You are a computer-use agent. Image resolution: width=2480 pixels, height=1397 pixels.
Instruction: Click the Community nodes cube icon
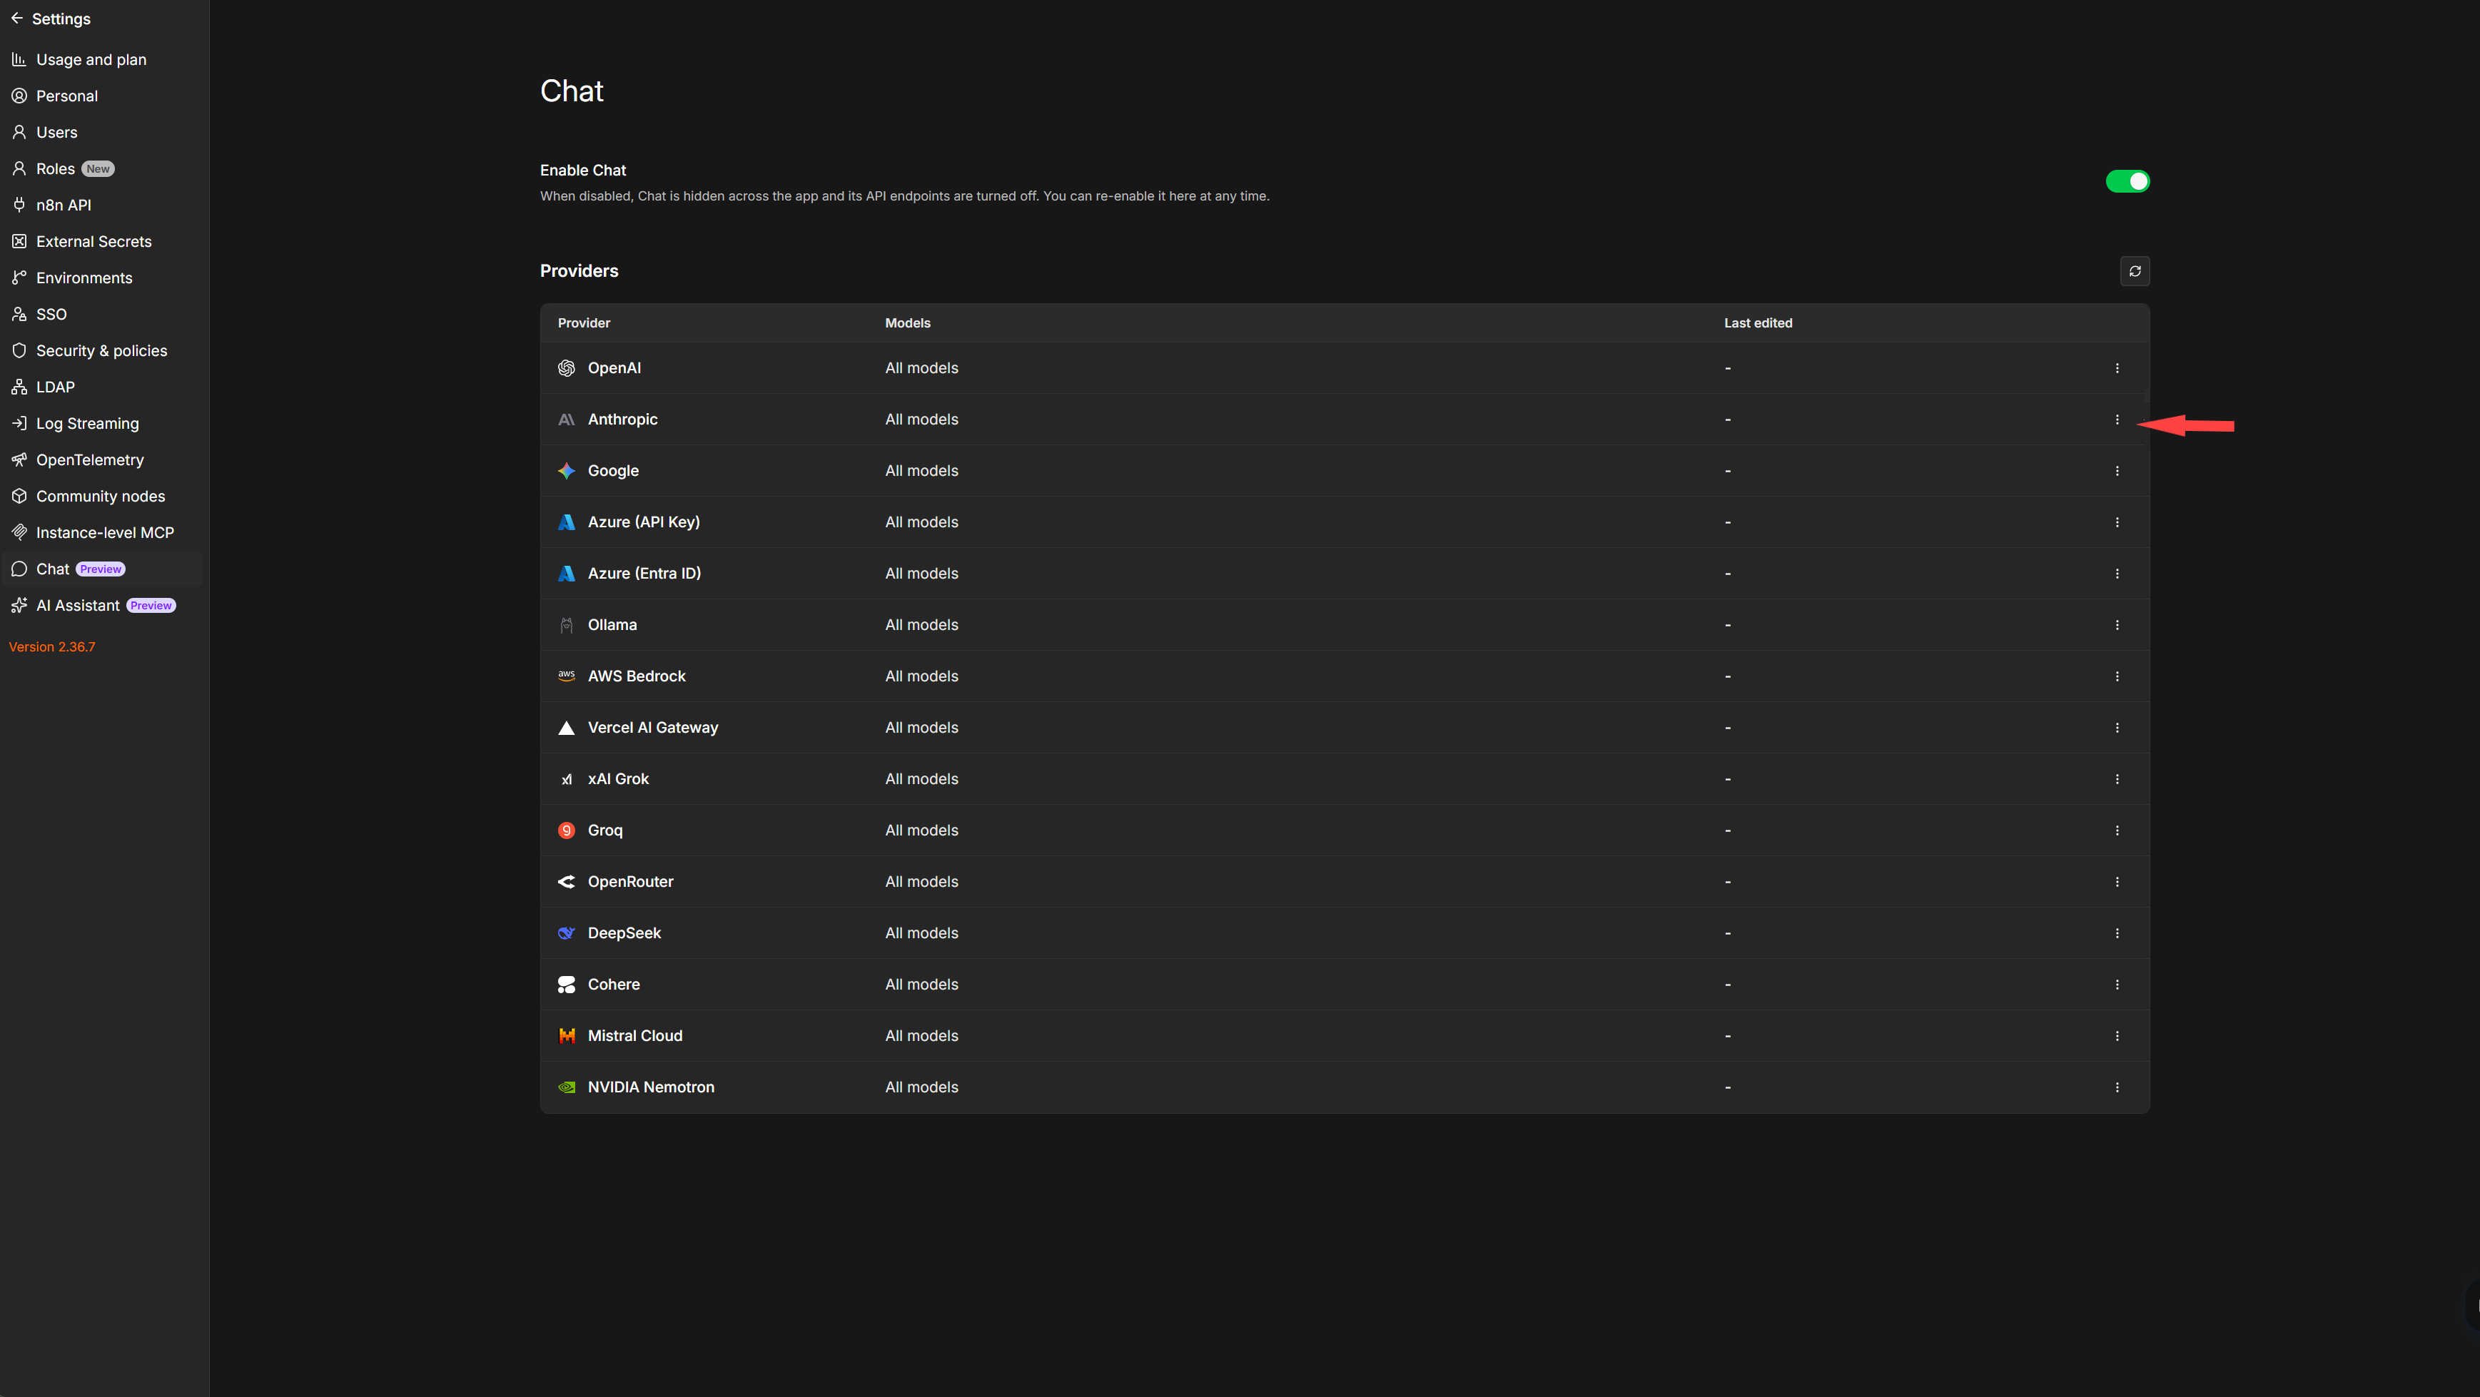tap(19, 496)
